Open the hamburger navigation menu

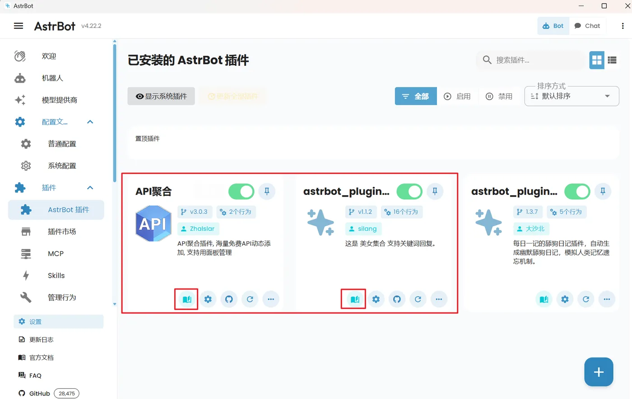click(19, 26)
